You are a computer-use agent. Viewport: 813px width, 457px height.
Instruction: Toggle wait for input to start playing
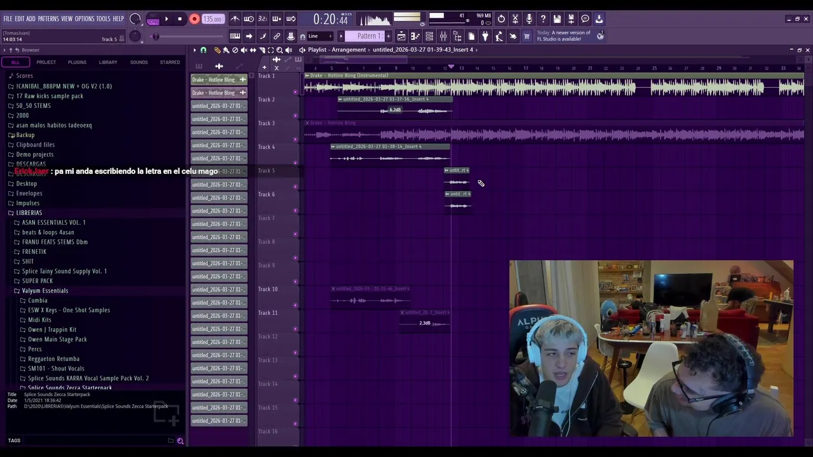[x=249, y=19]
